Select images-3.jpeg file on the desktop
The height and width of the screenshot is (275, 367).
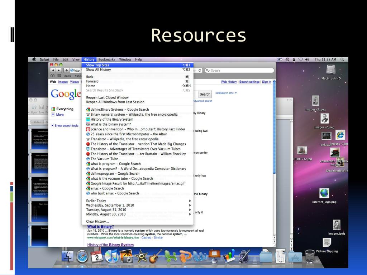(315, 103)
